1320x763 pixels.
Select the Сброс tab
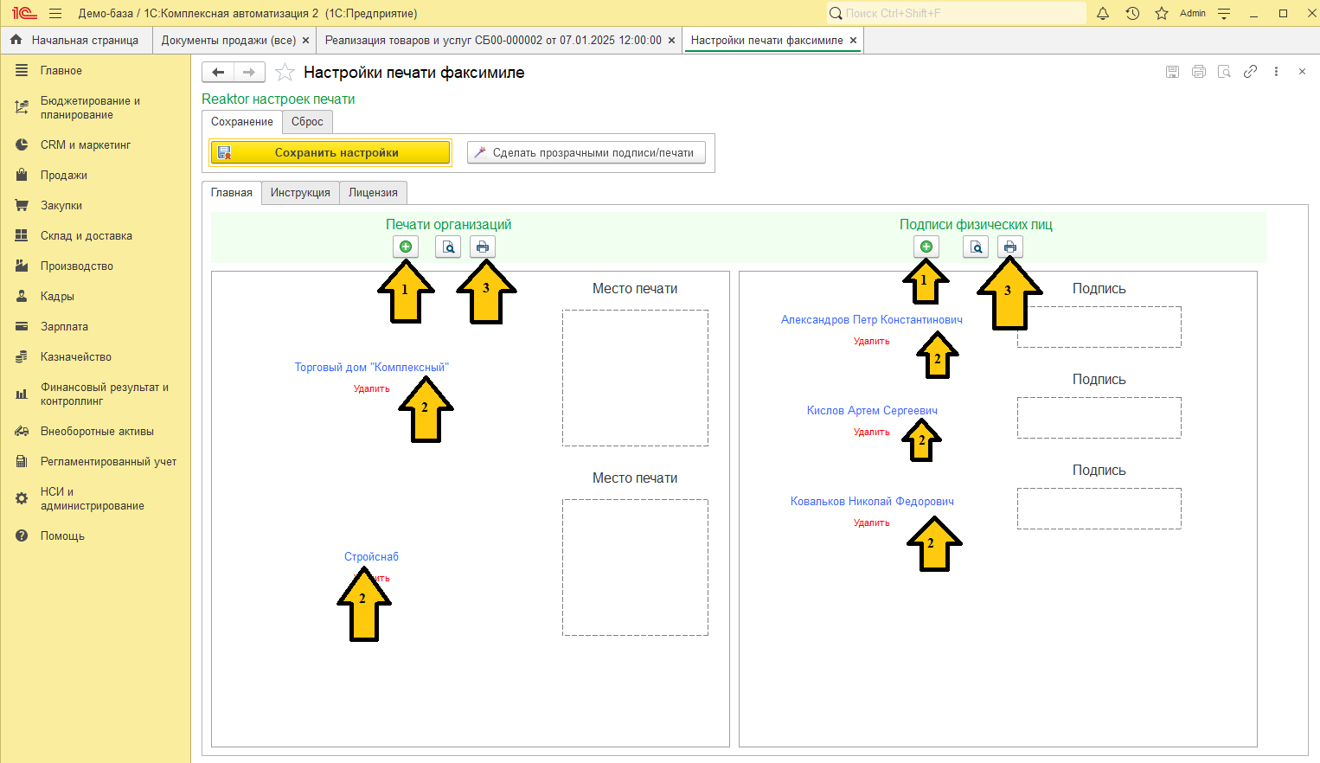307,122
